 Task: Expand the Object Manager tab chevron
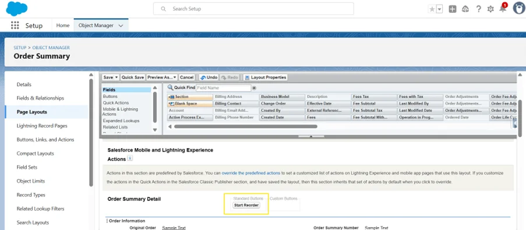click(x=121, y=26)
